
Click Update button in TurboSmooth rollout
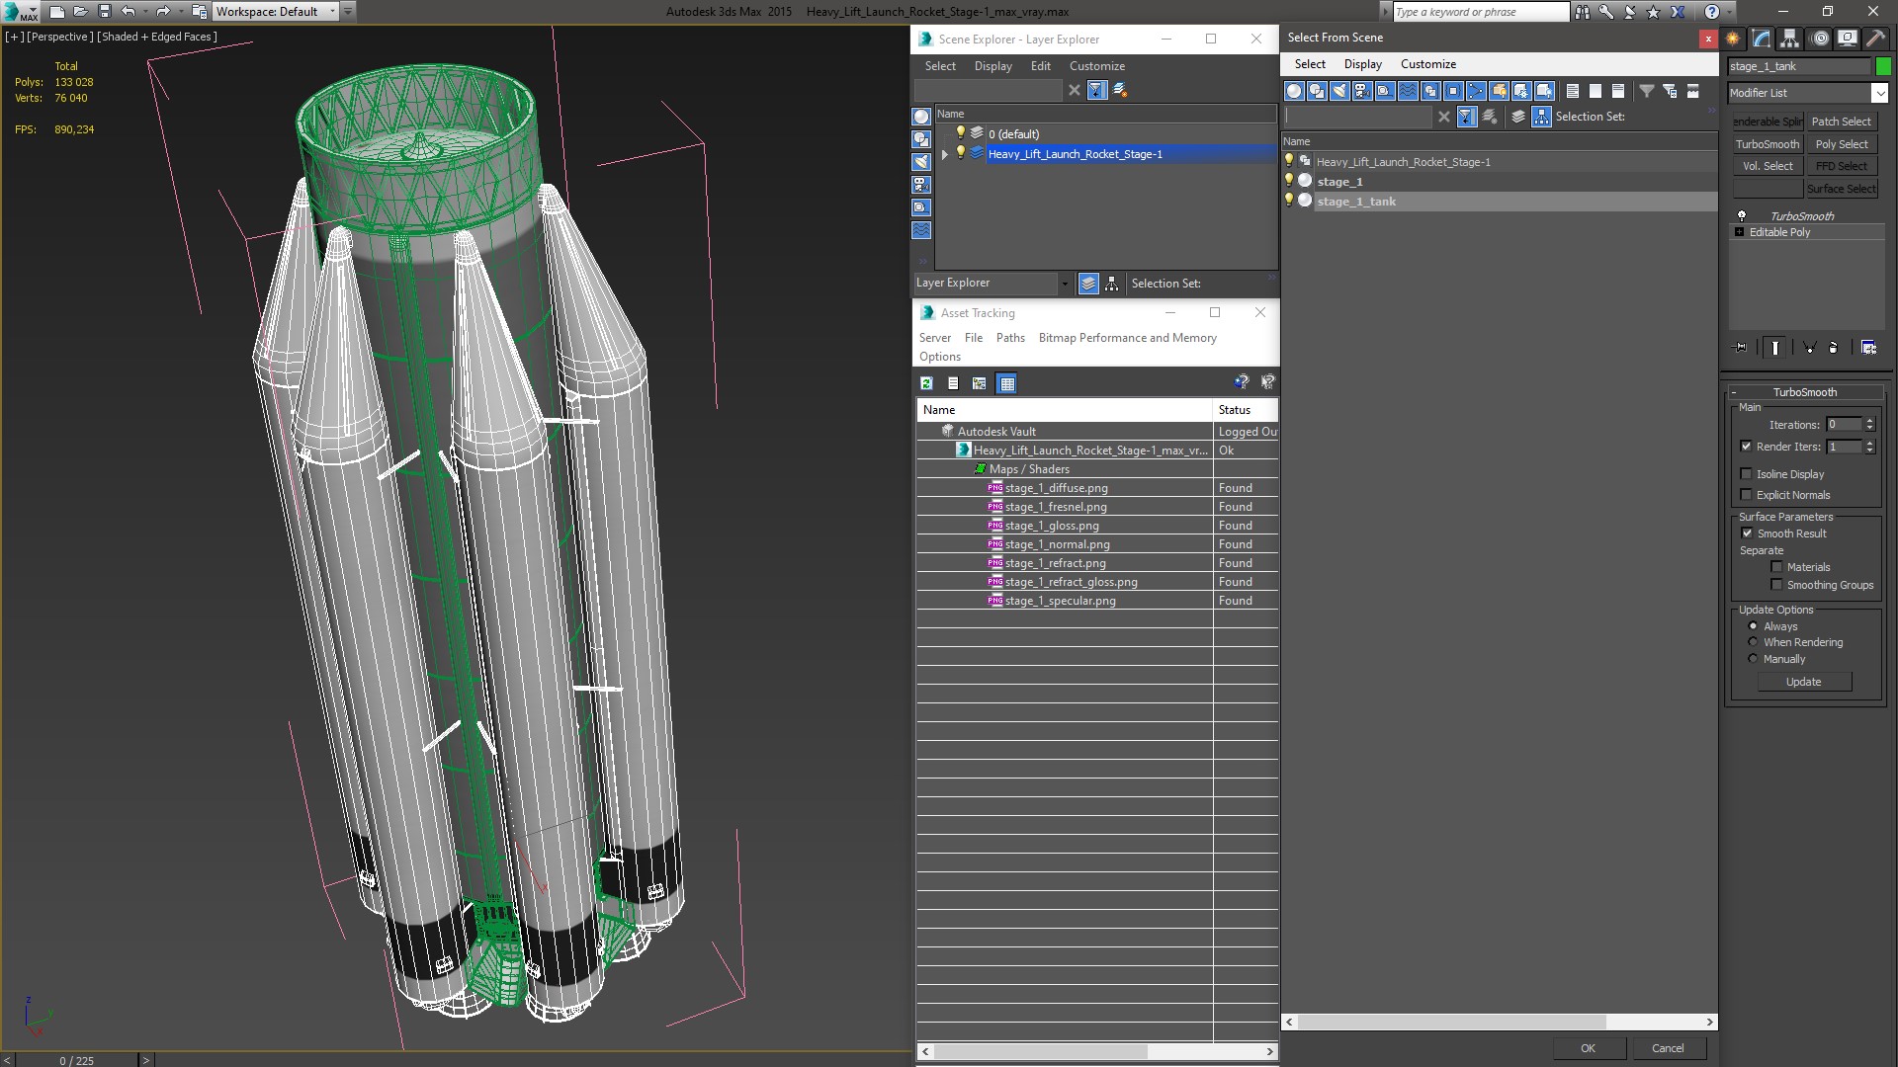pos(1803,682)
